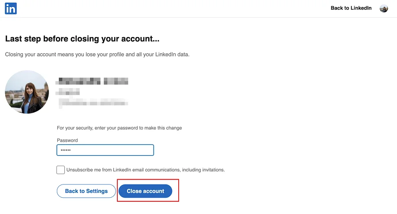
Task: Click the 'Closing your account means' description
Action: (x=97, y=55)
